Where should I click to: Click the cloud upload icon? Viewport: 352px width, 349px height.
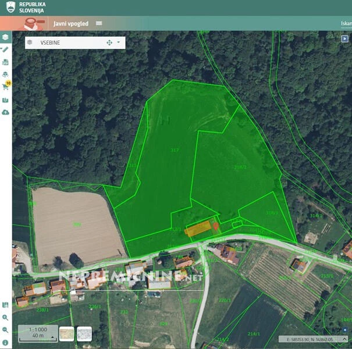point(5,112)
